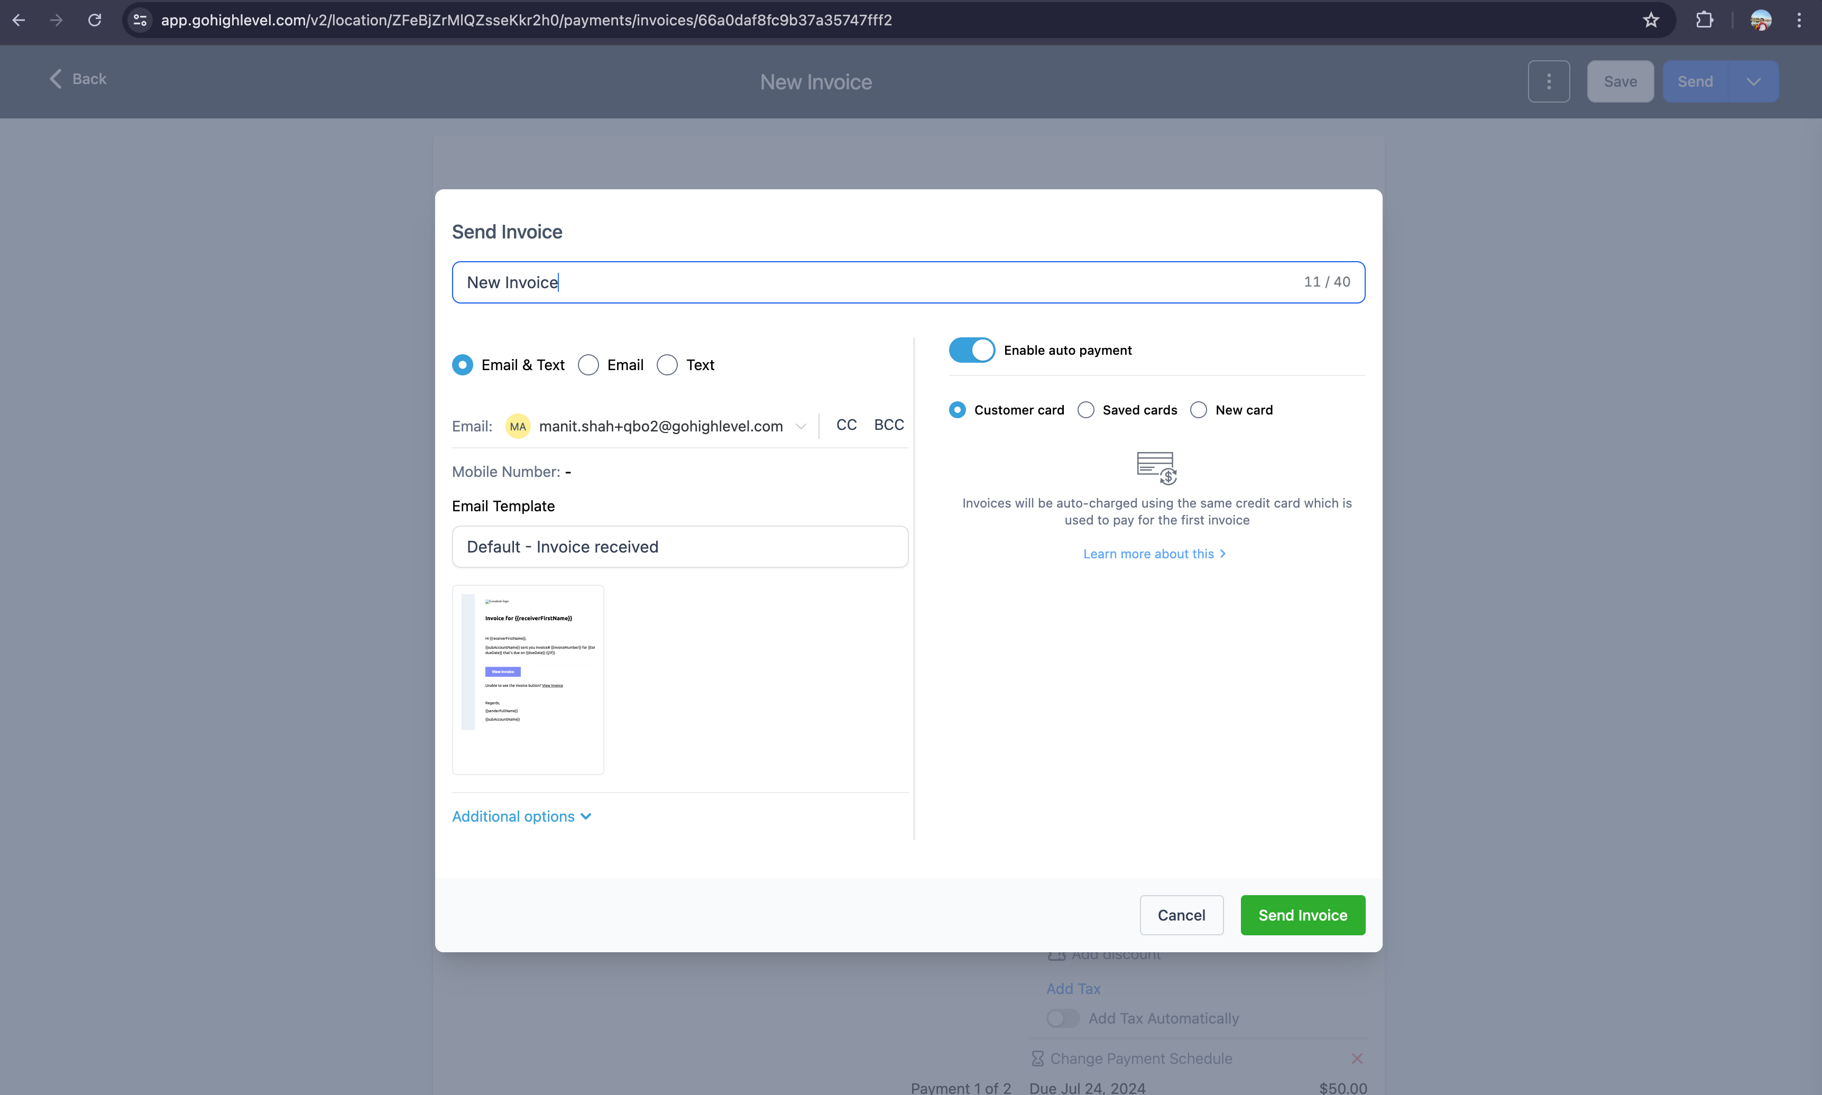This screenshot has width=1822, height=1095.
Task: Click the Send Invoice button
Action: 1303,914
